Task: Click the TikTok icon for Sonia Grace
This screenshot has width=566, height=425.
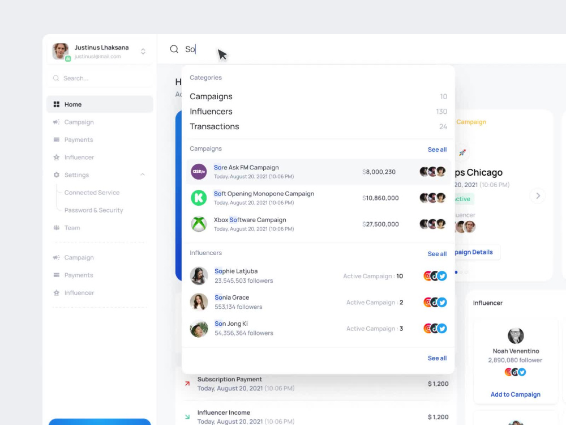Action: [x=435, y=302]
